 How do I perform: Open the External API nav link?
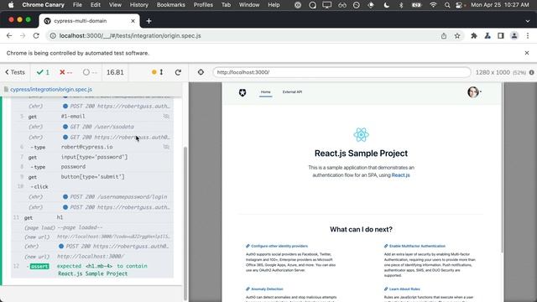coord(292,91)
